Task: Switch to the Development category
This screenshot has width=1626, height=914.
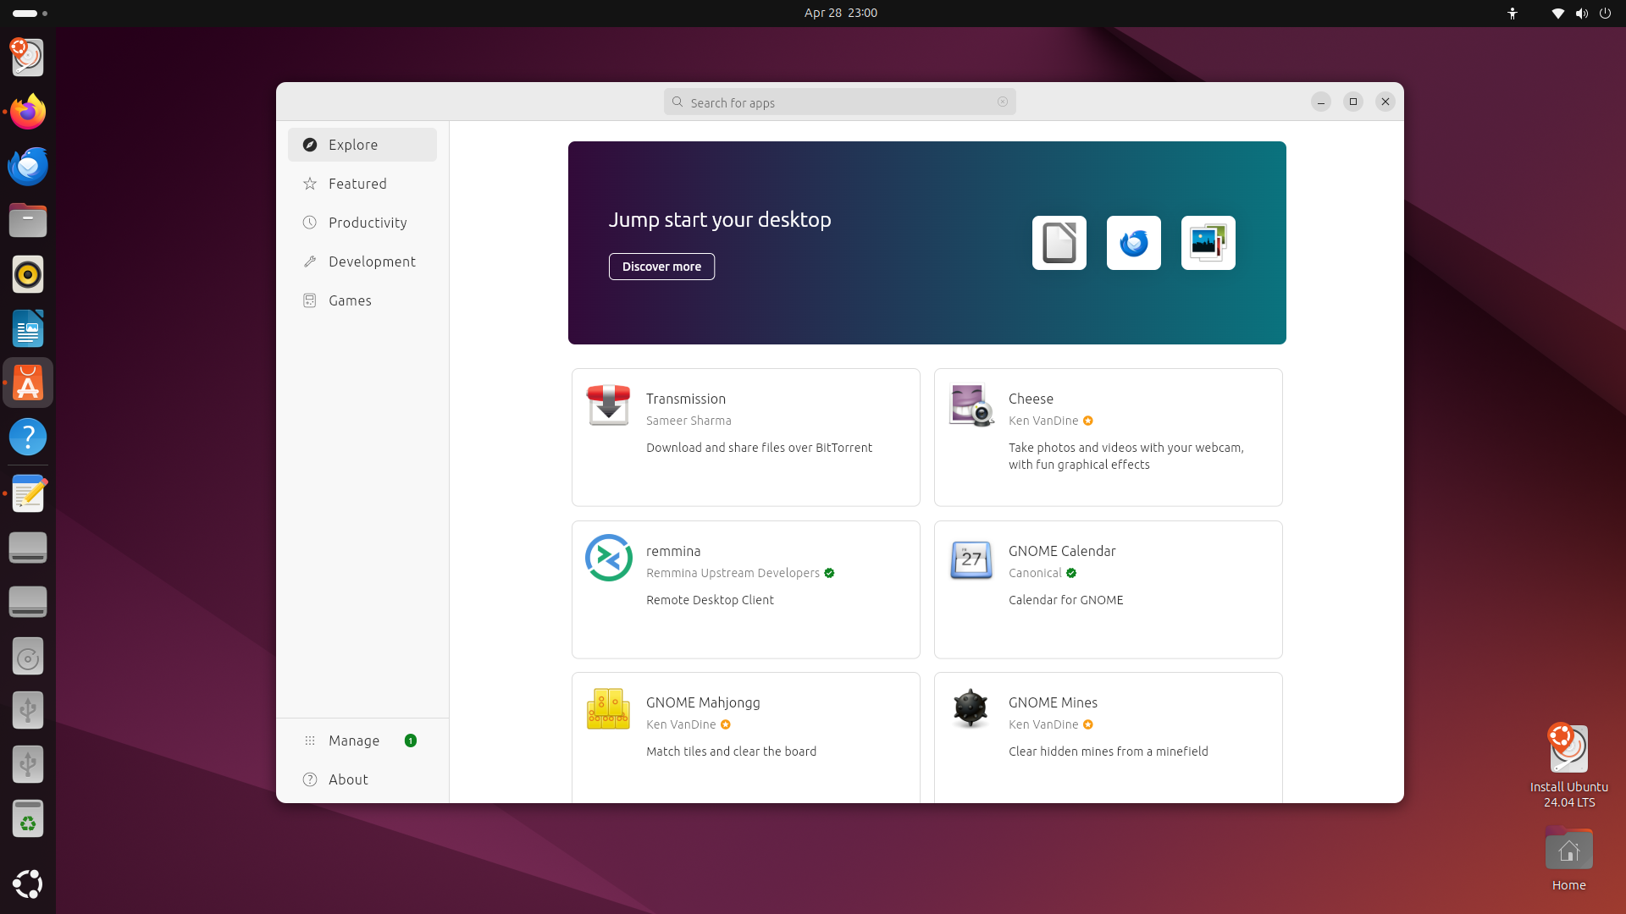Action: [362, 262]
